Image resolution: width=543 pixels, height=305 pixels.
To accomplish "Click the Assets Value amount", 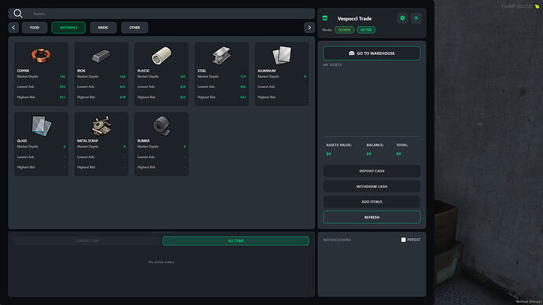I will tap(329, 154).
